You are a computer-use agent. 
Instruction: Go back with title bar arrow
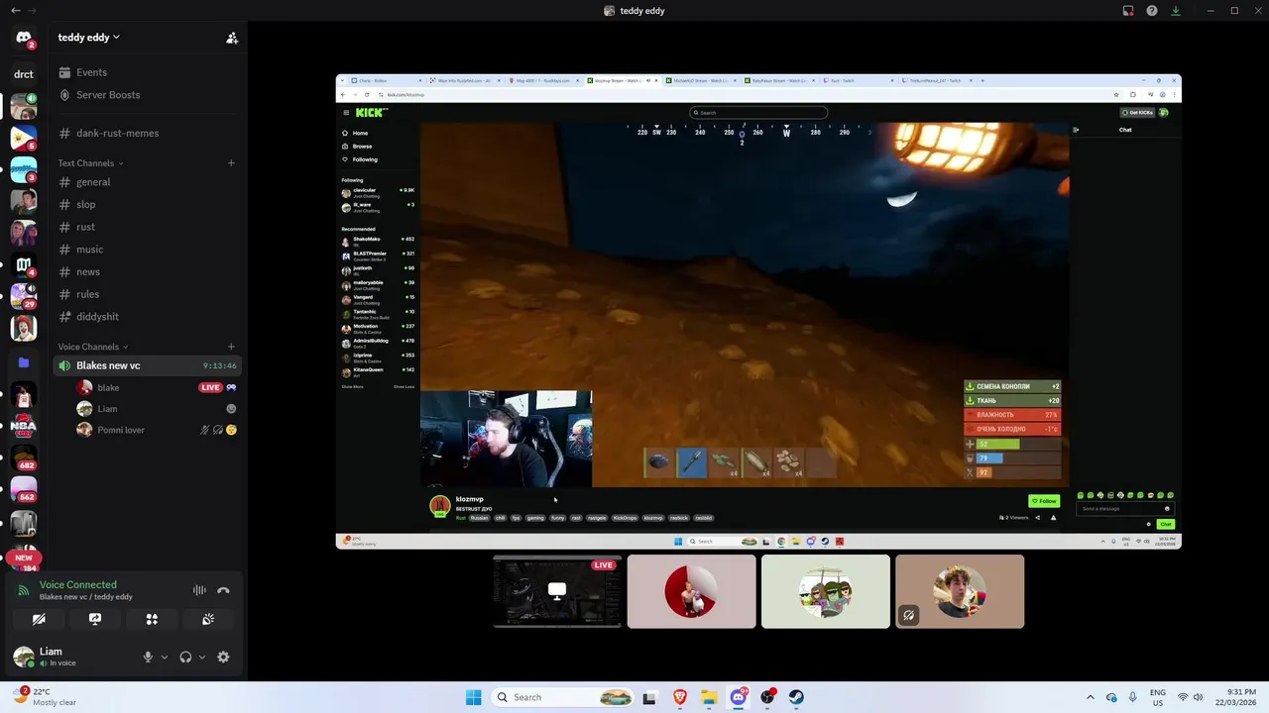pyautogui.click(x=15, y=11)
